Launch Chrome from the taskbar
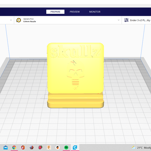The width and height of the screenshot is (151, 151). (14, 147)
